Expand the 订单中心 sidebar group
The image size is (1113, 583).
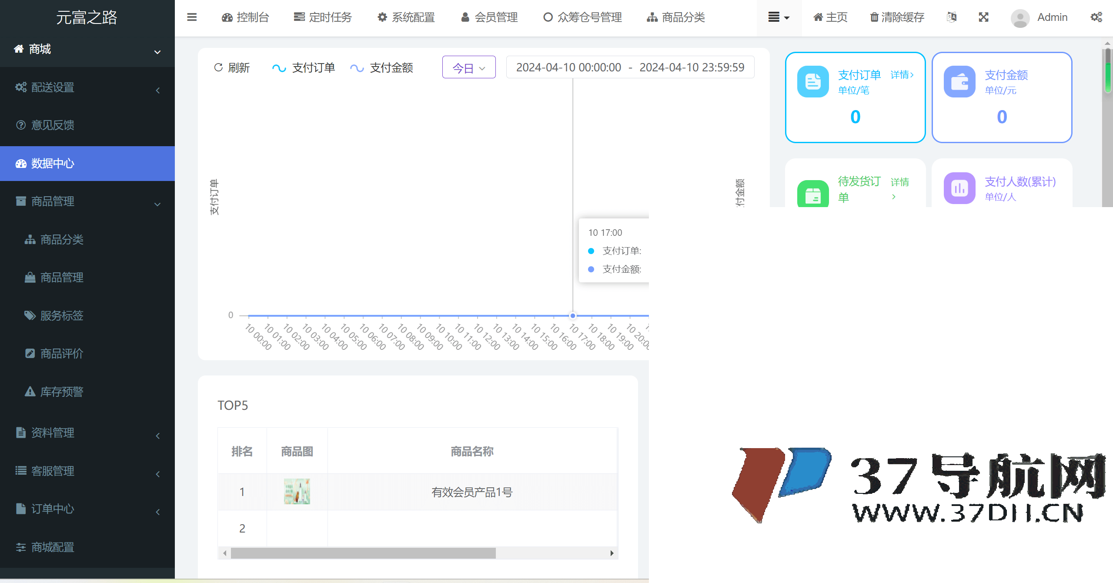(x=52, y=509)
